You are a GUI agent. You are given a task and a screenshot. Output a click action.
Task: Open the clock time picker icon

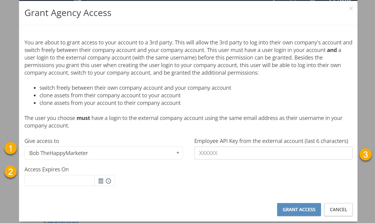108,181
